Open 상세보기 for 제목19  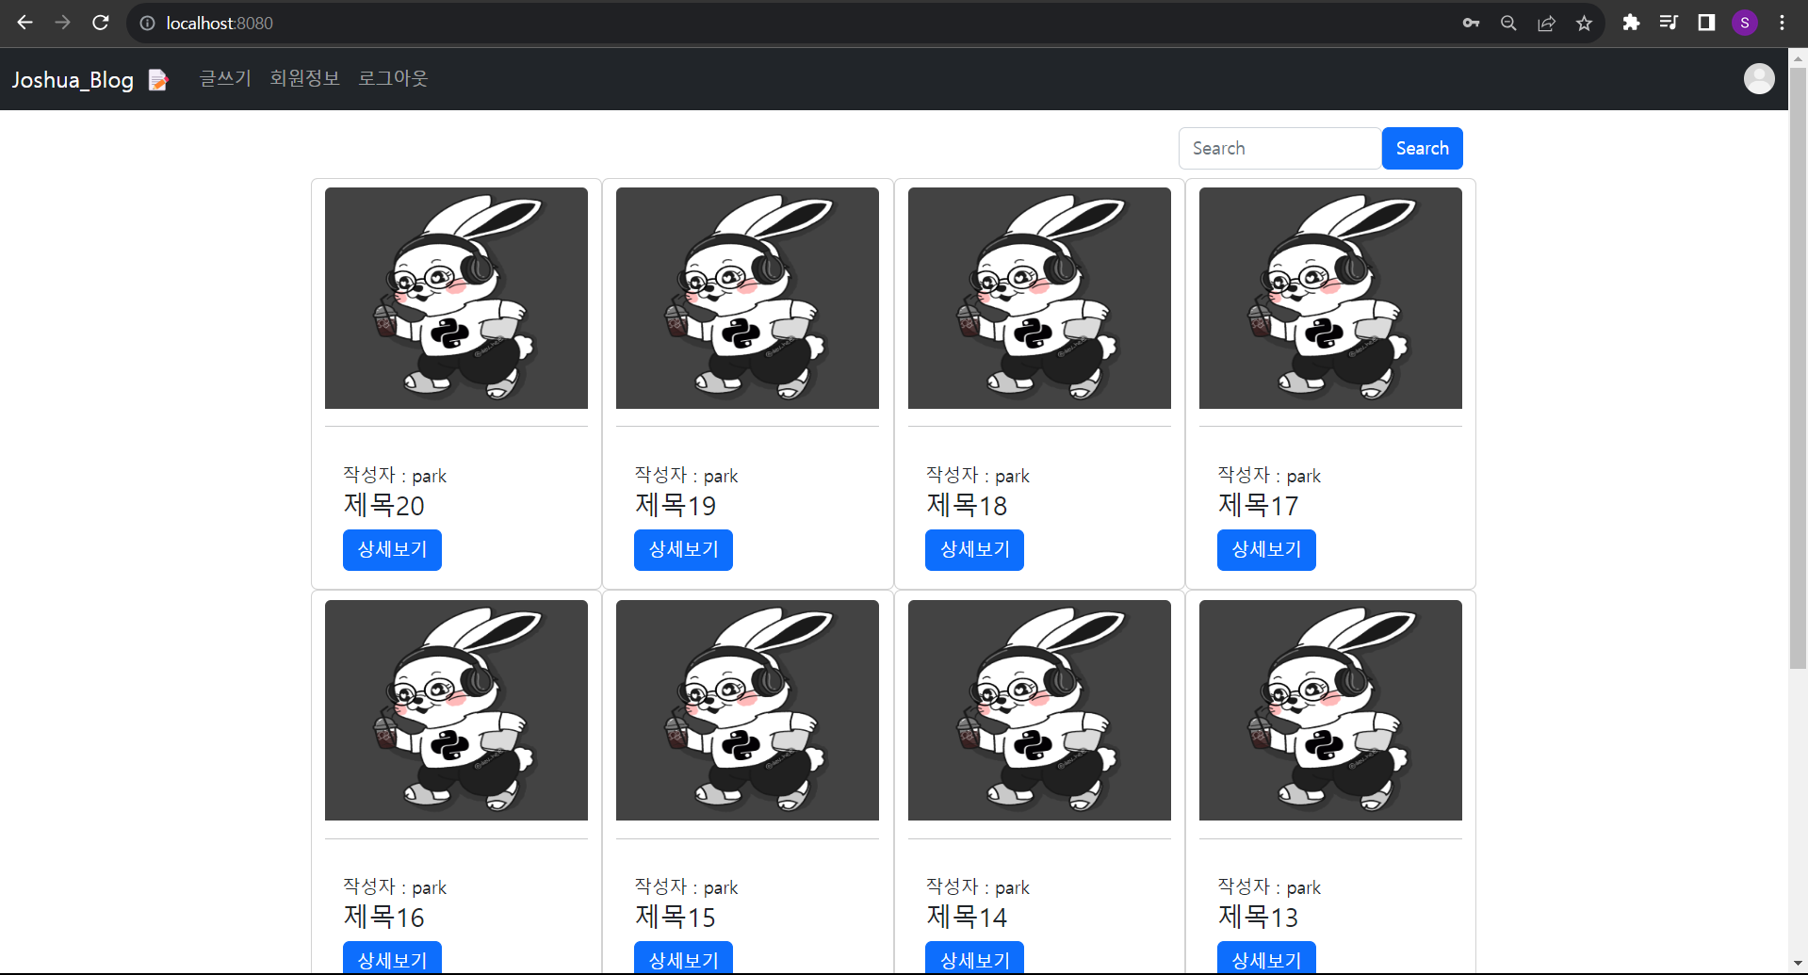pyautogui.click(x=683, y=549)
